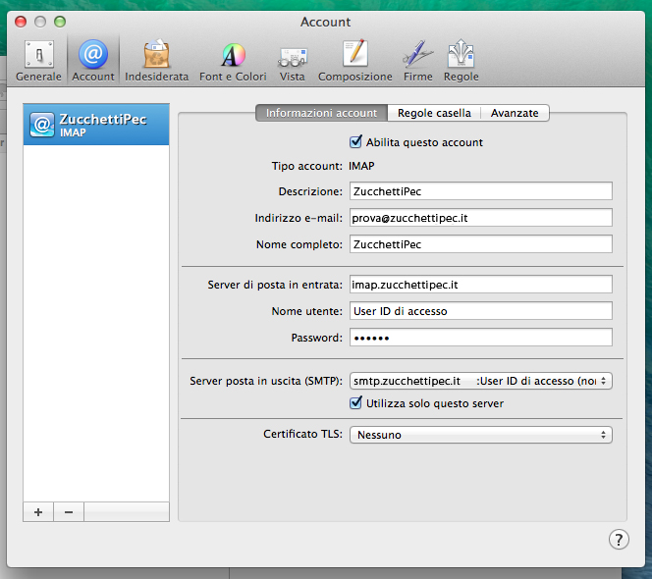Open Font e Colori preferences
The image size is (652, 579).
point(233,61)
